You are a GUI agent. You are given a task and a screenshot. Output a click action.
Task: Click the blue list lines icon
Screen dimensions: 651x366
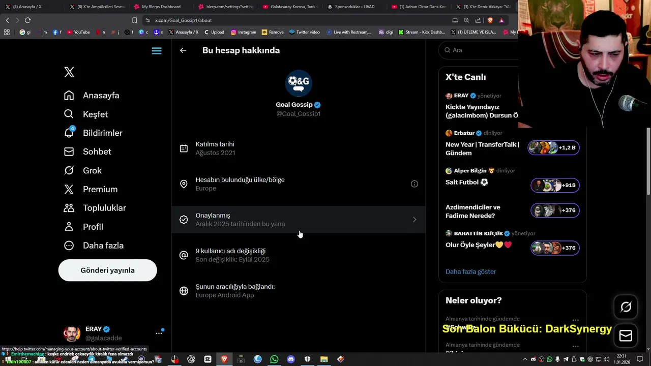(x=157, y=51)
